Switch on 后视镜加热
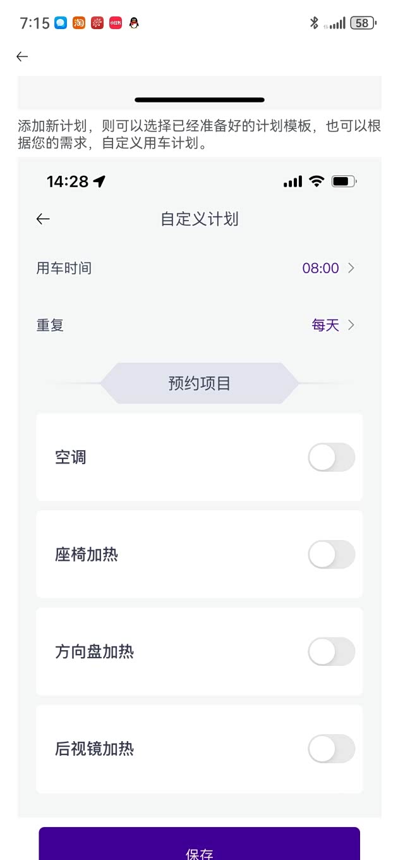398x860 pixels. (332, 749)
